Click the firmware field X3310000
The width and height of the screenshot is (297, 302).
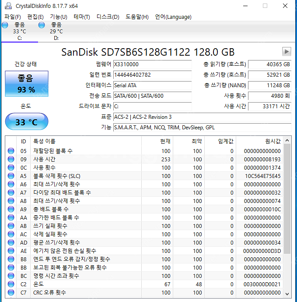pyautogui.click(x=153, y=64)
